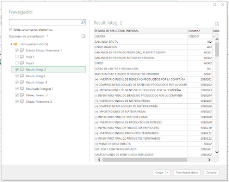Click the CÓDIGO cell
Screen dimensions: 229x182
click(x=200, y=36)
